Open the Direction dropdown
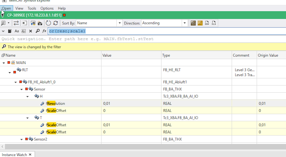The height and width of the screenshot is (157, 286). 185,23
